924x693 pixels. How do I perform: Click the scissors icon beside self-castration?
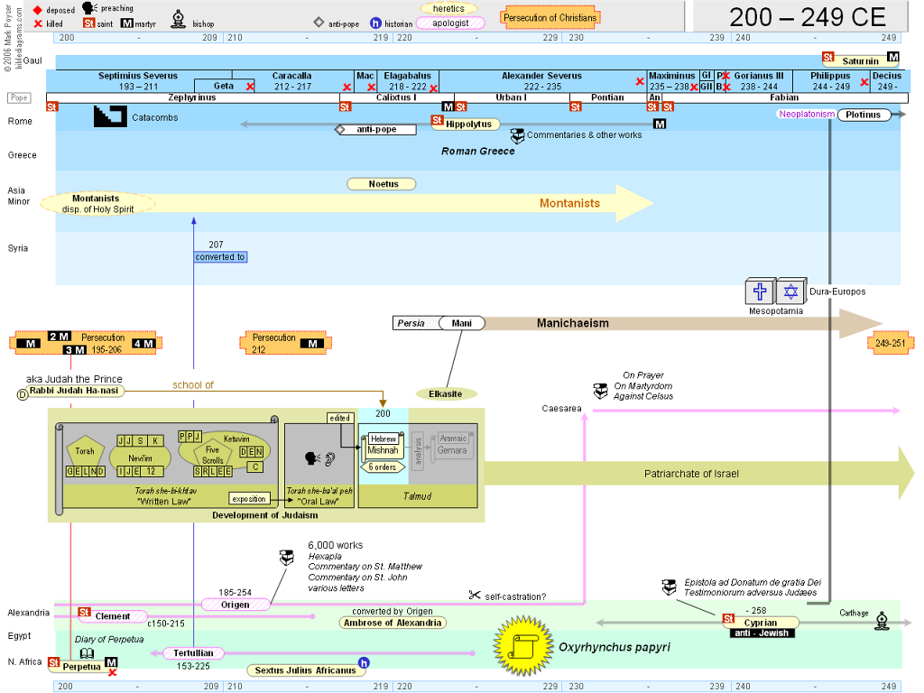tap(475, 595)
